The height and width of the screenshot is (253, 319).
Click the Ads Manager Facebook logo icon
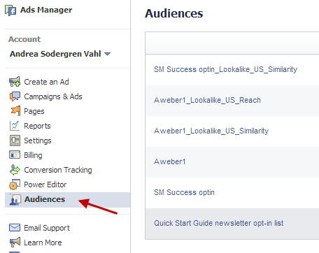point(10,10)
